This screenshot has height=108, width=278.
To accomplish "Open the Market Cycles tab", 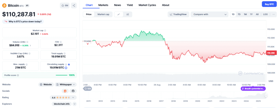I will click(147, 5).
